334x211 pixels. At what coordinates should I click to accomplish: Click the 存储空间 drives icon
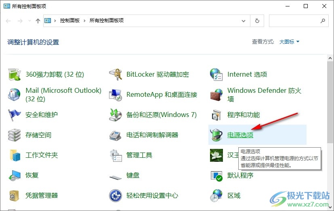(14, 135)
